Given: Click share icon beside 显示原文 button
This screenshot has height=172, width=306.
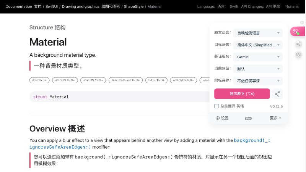Looking at the screenshot, I should (x=278, y=94).
